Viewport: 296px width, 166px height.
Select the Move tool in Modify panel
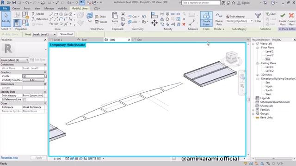tap(154, 23)
